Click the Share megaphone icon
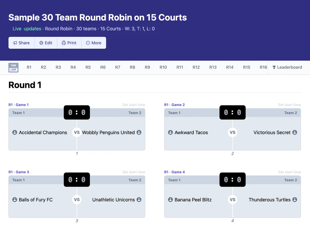Image resolution: width=310 pixels, height=229 pixels. pos(15,43)
